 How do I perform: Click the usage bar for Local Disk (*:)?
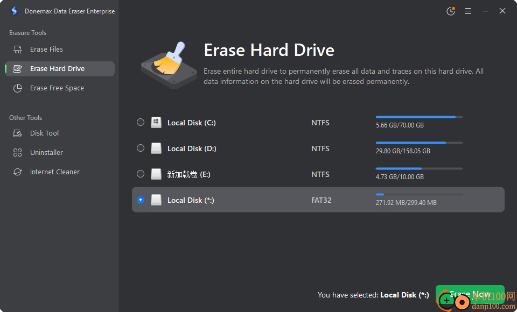click(x=419, y=194)
